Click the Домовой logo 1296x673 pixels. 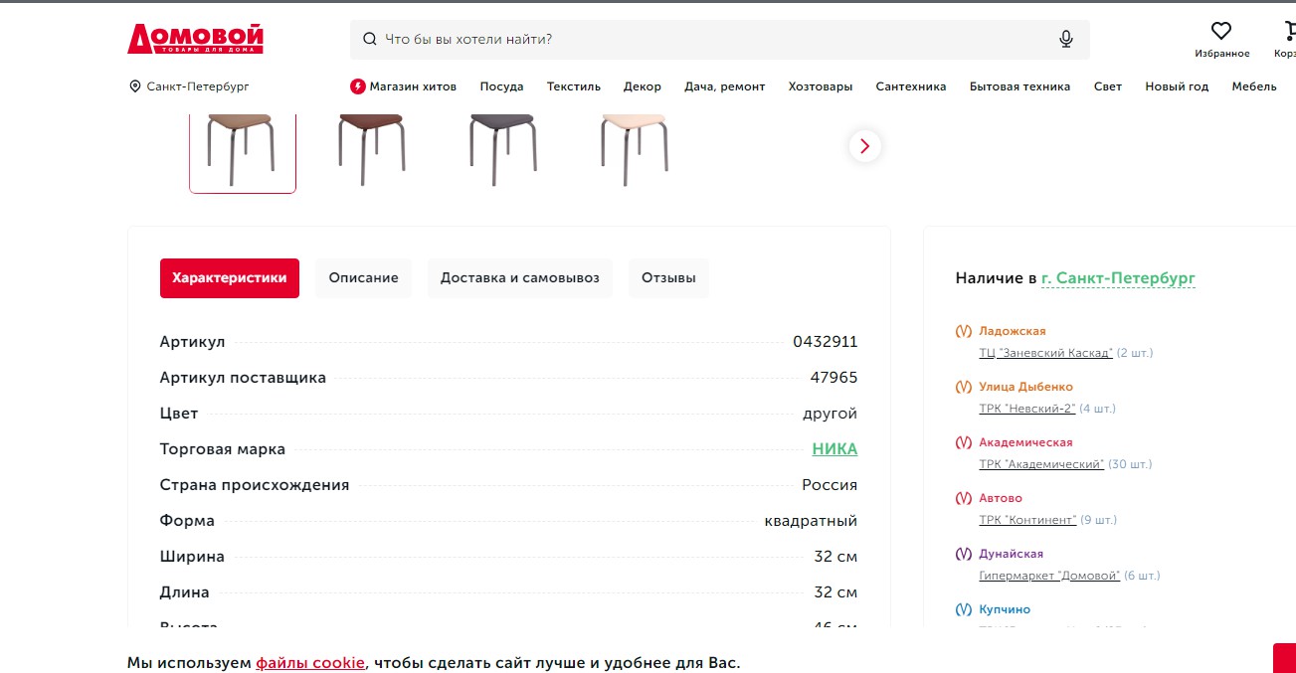[x=195, y=39]
